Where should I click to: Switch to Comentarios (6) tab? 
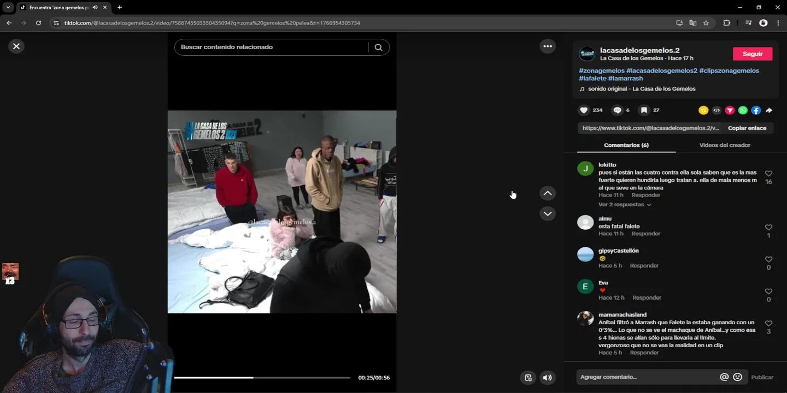(626, 145)
